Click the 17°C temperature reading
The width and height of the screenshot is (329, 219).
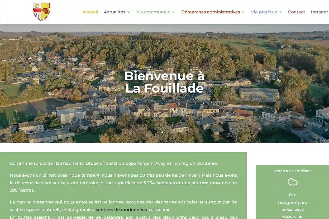pyautogui.click(x=292, y=195)
